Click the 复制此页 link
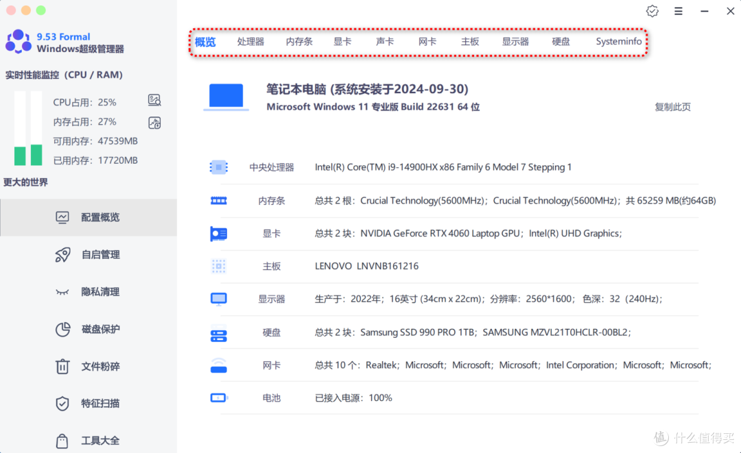Viewport: 741px width, 453px height. tap(672, 107)
